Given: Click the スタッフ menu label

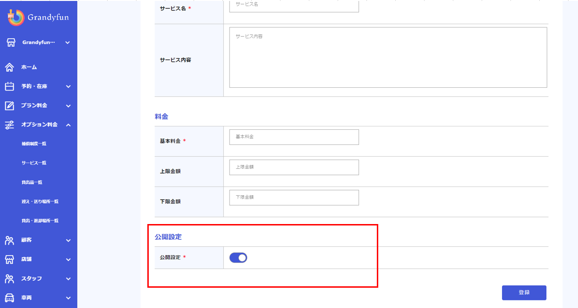Looking at the screenshot, I should [32, 279].
